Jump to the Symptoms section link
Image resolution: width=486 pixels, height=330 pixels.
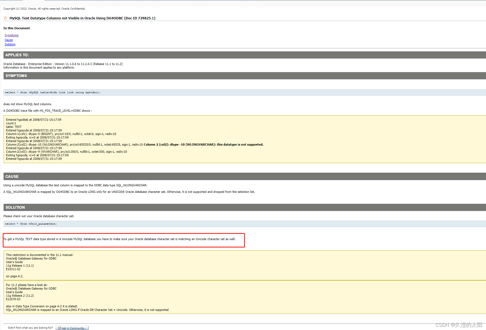coord(11,35)
